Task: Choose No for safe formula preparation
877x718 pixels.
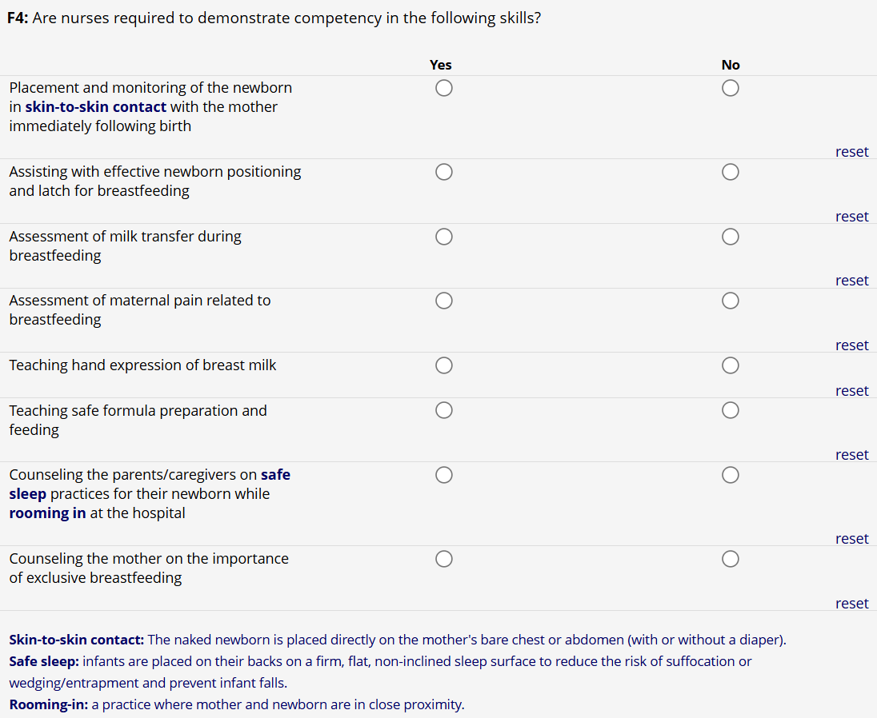Action: pyautogui.click(x=730, y=411)
